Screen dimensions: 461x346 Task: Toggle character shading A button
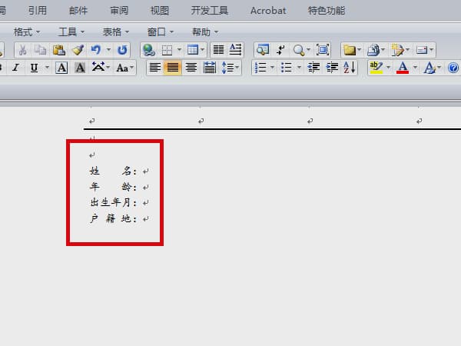80,68
